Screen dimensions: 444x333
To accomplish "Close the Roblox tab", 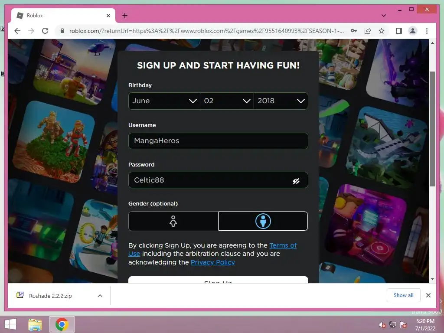I will click(x=108, y=16).
